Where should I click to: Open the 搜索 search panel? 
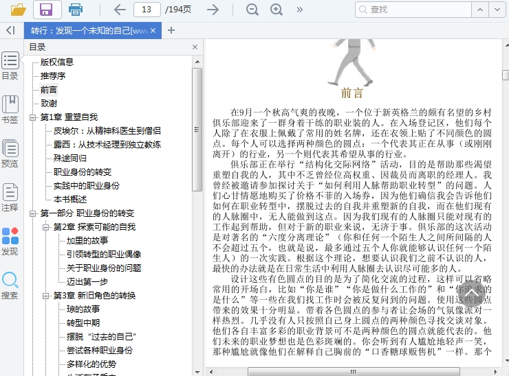pos(10,285)
